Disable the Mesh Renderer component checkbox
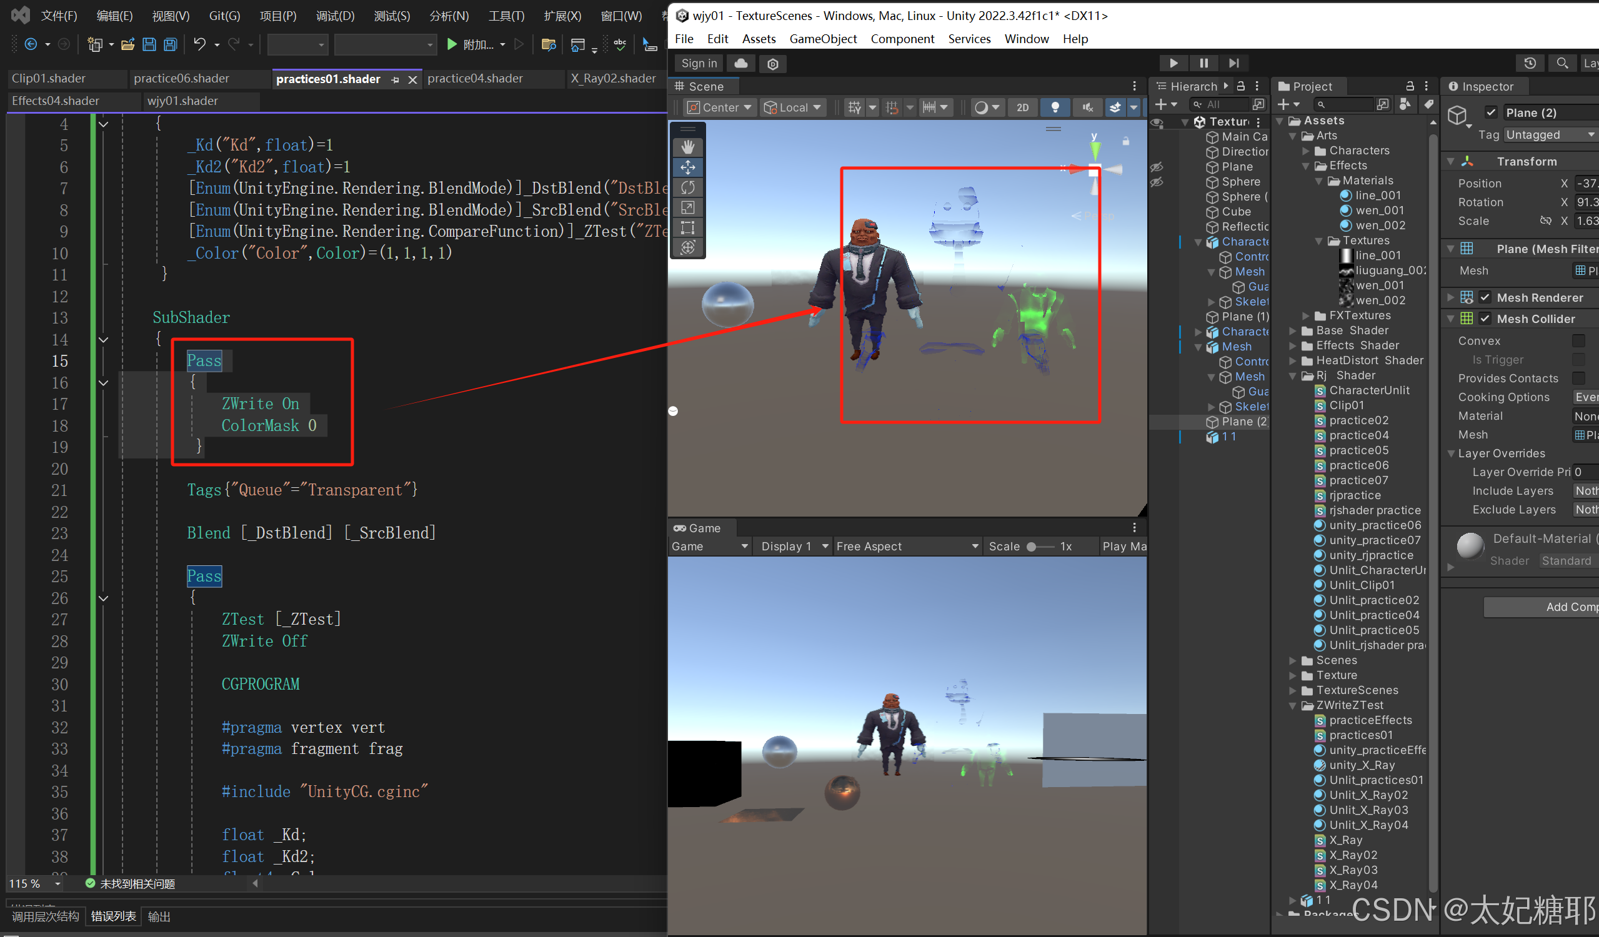The width and height of the screenshot is (1599, 937). coord(1485,297)
